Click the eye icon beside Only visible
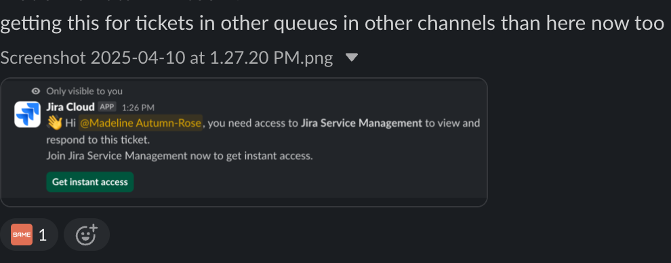The image size is (671, 263). [37, 91]
